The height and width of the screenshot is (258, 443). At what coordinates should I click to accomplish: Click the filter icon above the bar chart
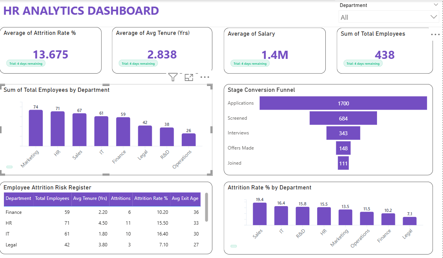pyautogui.click(x=173, y=77)
